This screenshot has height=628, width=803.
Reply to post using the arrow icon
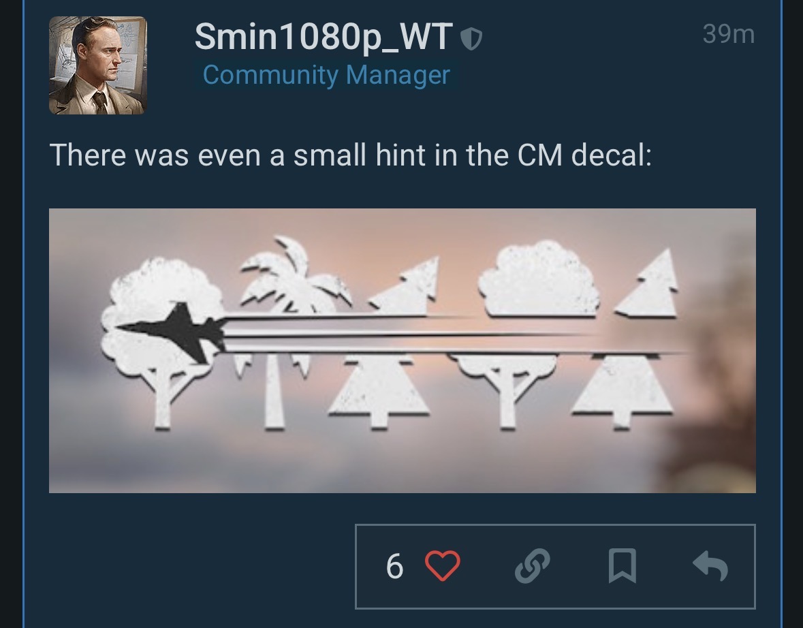click(710, 565)
